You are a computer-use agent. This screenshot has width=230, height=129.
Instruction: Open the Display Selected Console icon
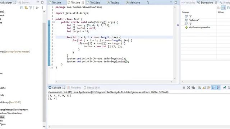(229, 87)
